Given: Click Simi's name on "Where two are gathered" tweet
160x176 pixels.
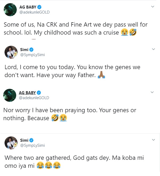Looking at the screenshot, I should pos(24,140).
